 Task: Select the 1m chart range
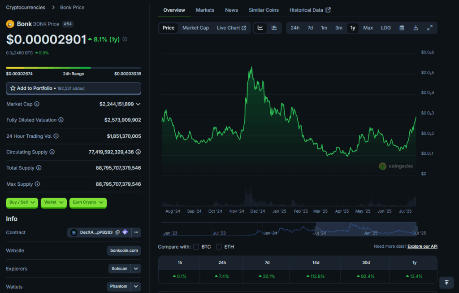tap(324, 28)
